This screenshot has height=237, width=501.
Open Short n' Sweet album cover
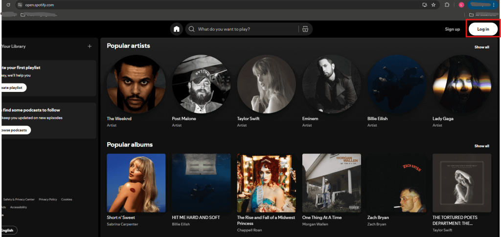tap(136, 183)
